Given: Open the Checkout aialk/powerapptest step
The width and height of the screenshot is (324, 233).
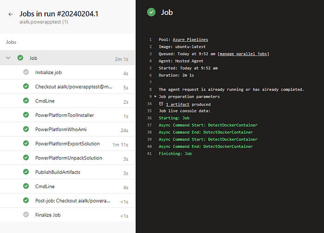Looking at the screenshot, I should coord(68,87).
